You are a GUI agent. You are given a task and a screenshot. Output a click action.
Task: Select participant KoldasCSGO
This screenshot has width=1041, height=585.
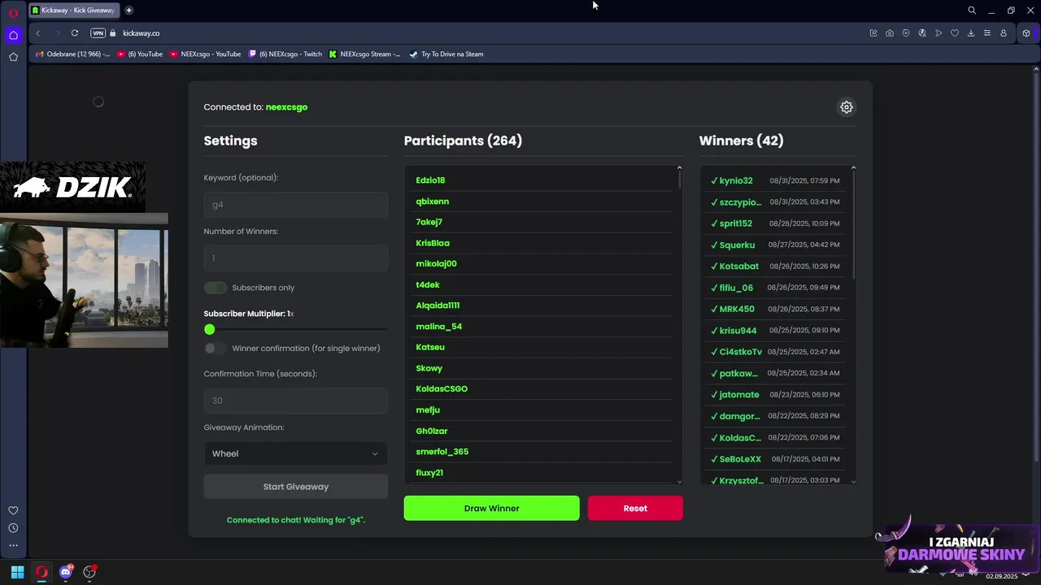442,389
